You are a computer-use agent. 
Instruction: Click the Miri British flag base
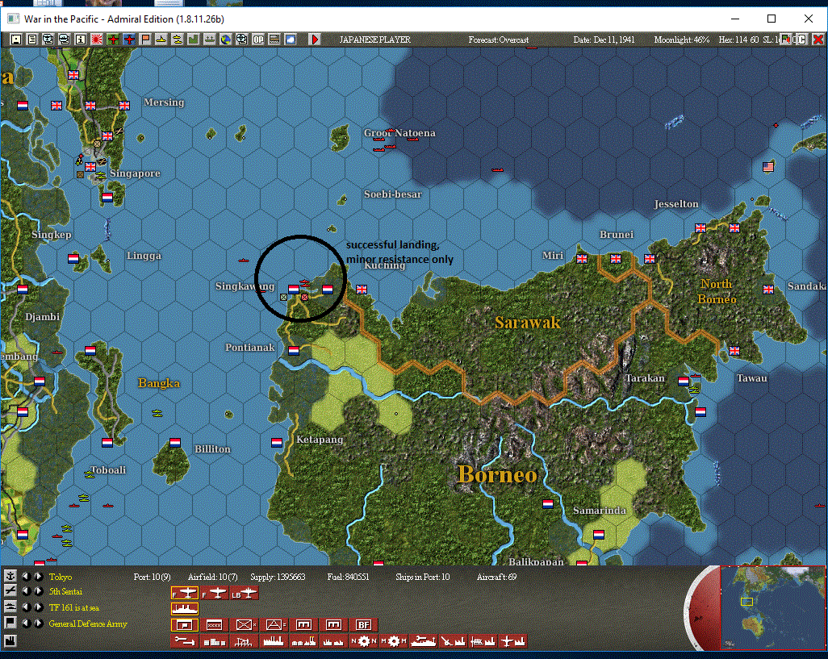pos(582,259)
